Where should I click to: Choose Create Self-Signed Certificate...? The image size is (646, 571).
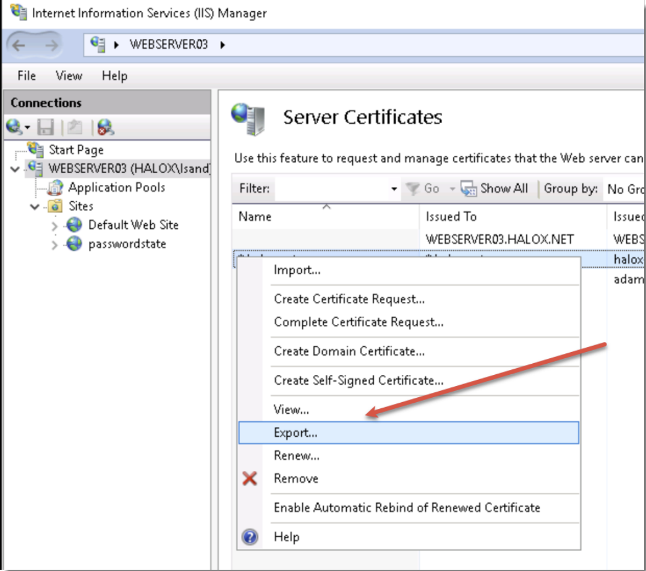[409, 380]
